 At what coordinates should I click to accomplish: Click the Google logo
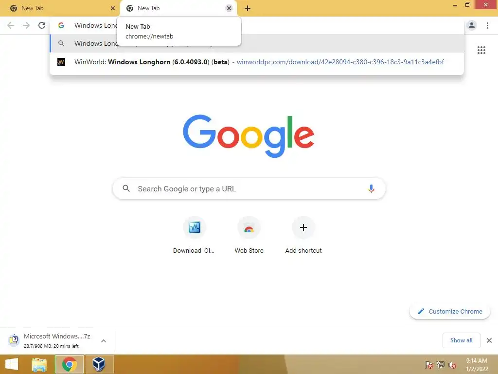click(249, 136)
